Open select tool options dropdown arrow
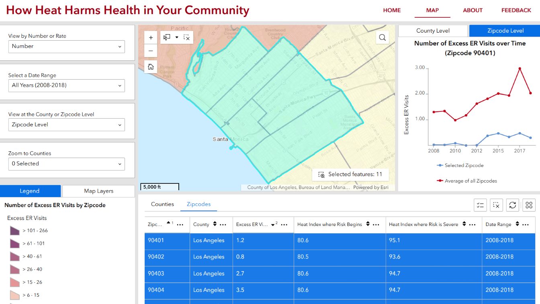Viewport: 540px width, 304px height. 177,37
